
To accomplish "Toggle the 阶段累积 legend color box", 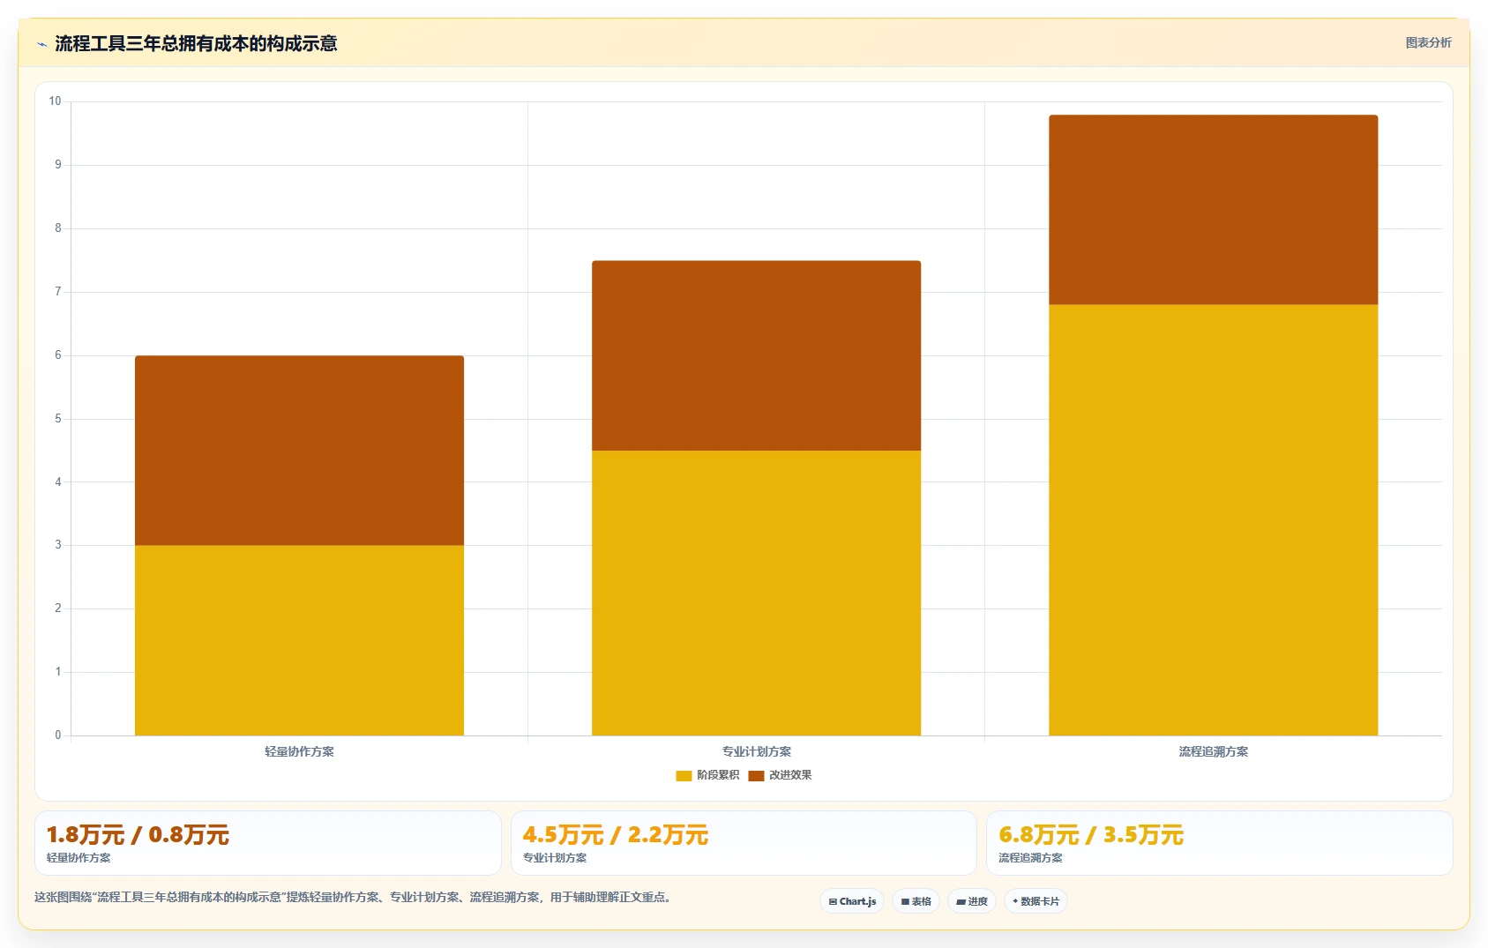I will click(x=684, y=776).
